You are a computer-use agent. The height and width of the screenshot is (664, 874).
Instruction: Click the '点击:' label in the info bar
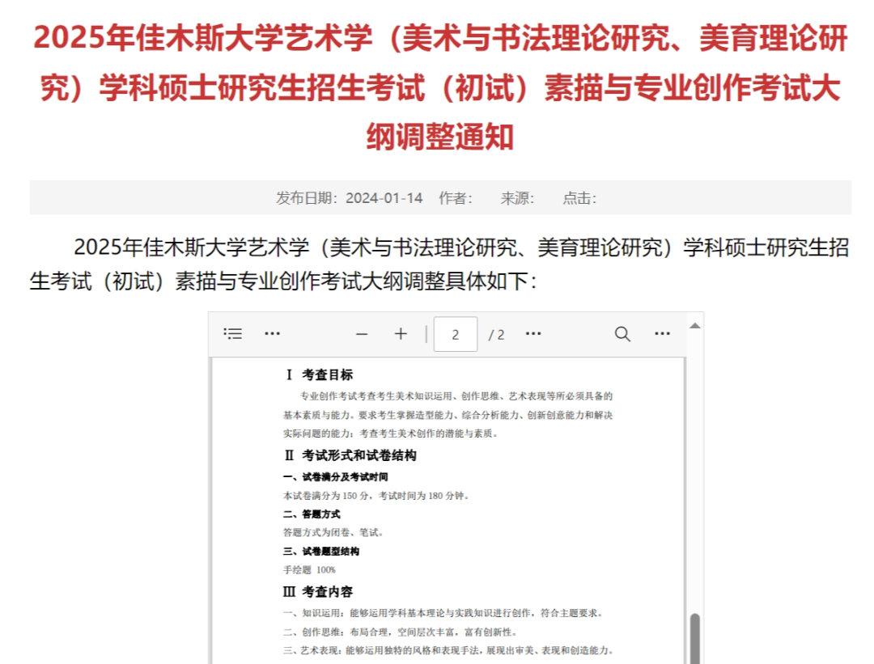579,198
